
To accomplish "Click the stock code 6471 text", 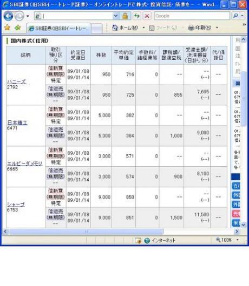I will (x=12, y=128).
